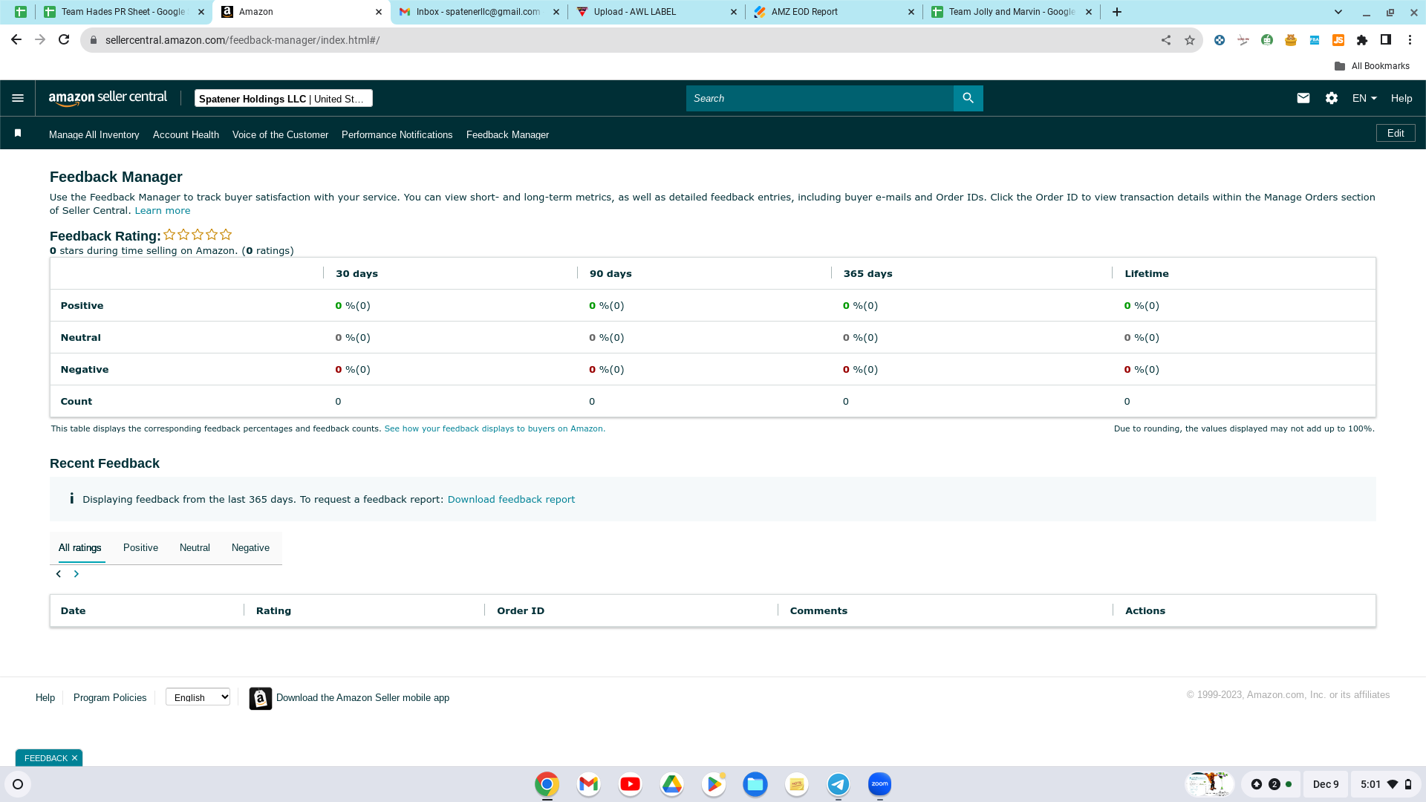Viewport: 1426px width, 802px height.
Task: Open Zoom from the shelf
Action: click(x=879, y=784)
